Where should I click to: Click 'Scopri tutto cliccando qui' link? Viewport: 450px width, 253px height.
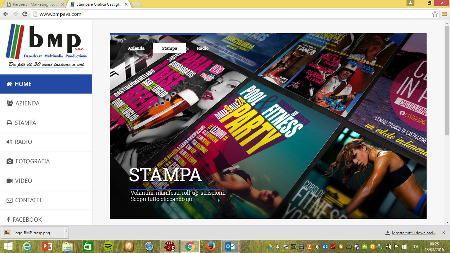coord(162,199)
